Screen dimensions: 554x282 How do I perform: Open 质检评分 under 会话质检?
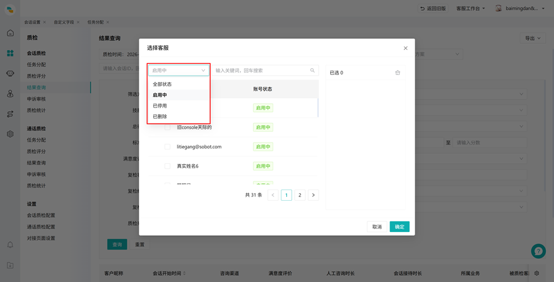click(x=36, y=76)
